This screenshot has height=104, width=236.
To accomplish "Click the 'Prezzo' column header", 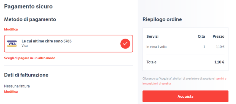I will tap(219, 36).
